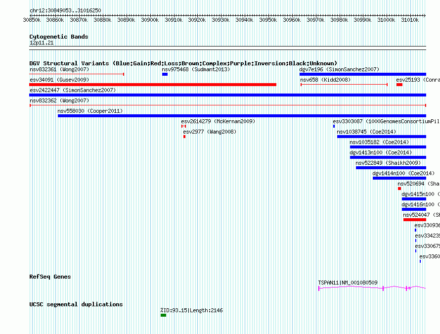
Task: Click the nsv558030 blue gain bar
Action: click(x=242, y=116)
